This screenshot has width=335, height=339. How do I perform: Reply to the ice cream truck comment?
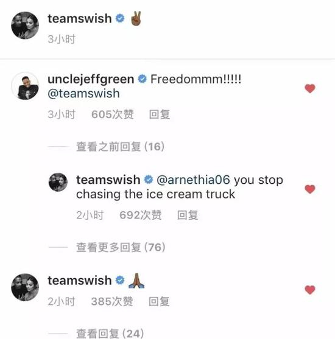(x=188, y=215)
